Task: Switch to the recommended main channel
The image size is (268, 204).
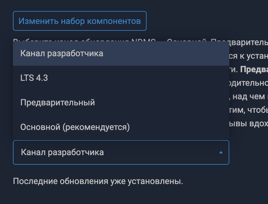Action: point(75,127)
